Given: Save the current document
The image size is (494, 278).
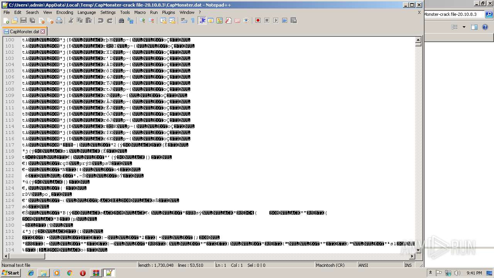Looking at the screenshot, I should pyautogui.click(x=24, y=20).
